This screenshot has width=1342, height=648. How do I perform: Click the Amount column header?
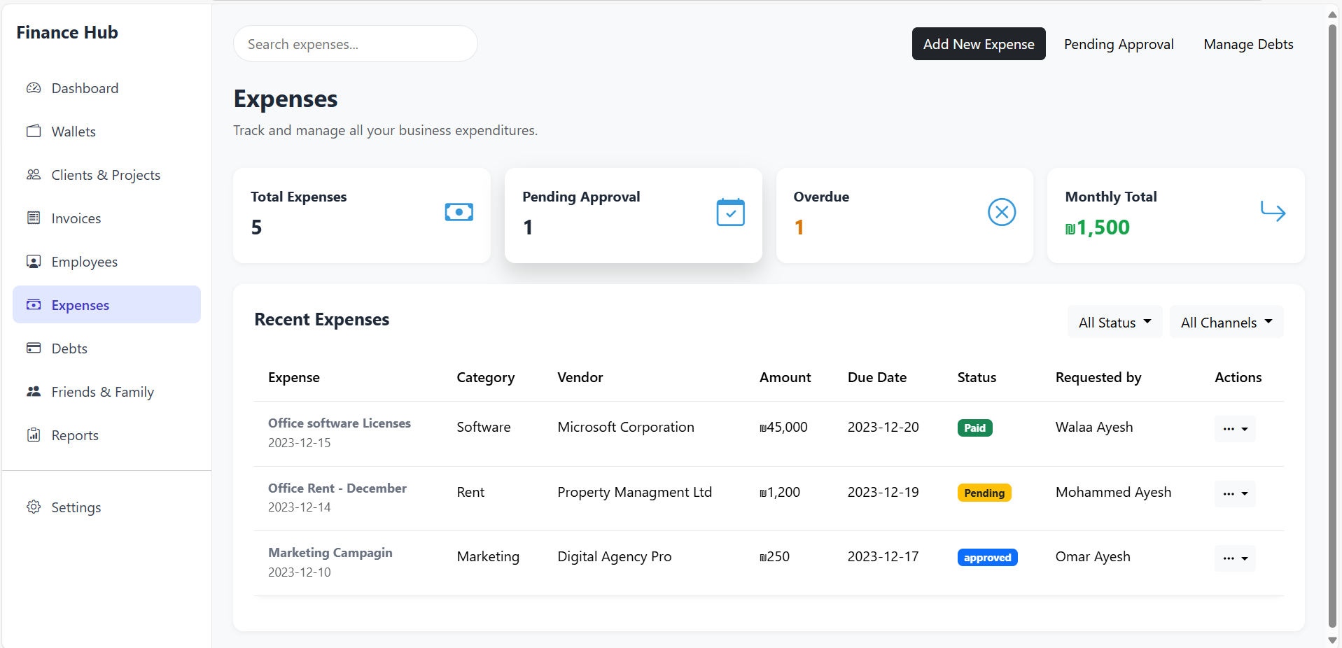tap(785, 377)
